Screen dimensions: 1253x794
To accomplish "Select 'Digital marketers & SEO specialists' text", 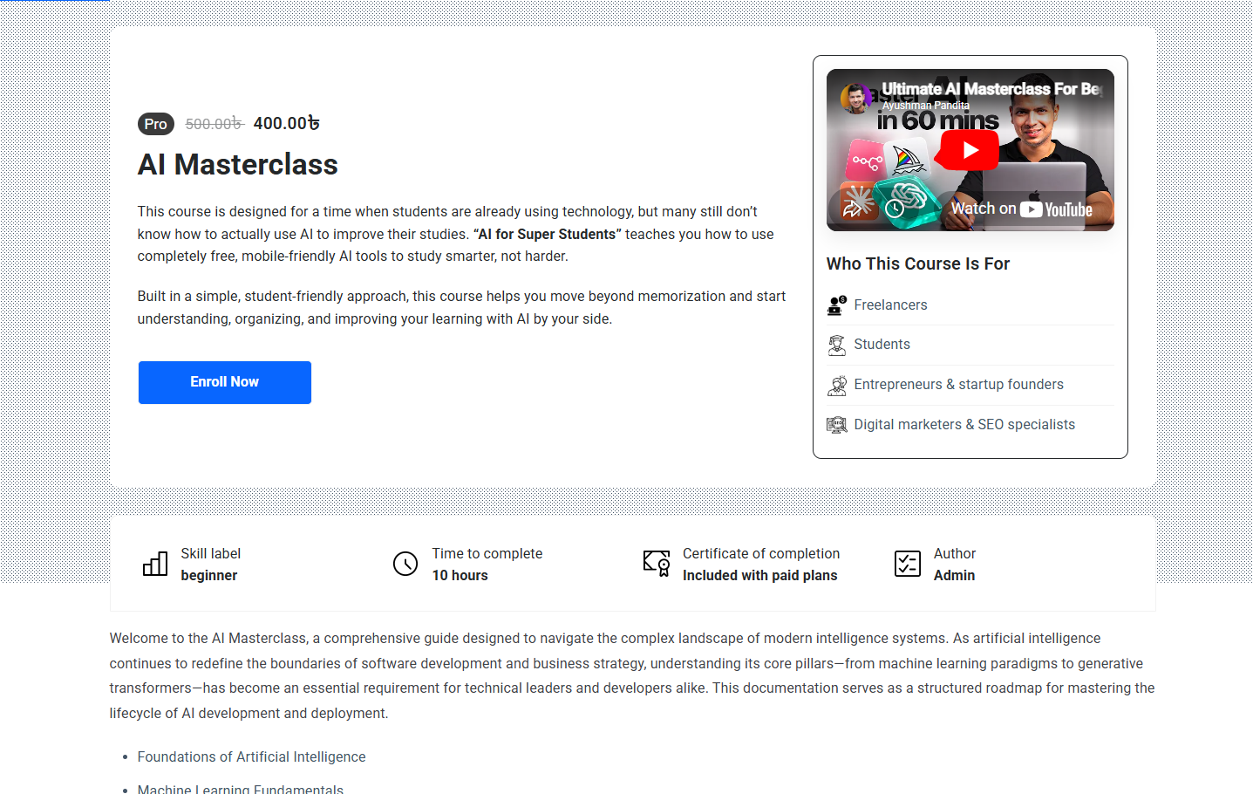I will click(964, 424).
